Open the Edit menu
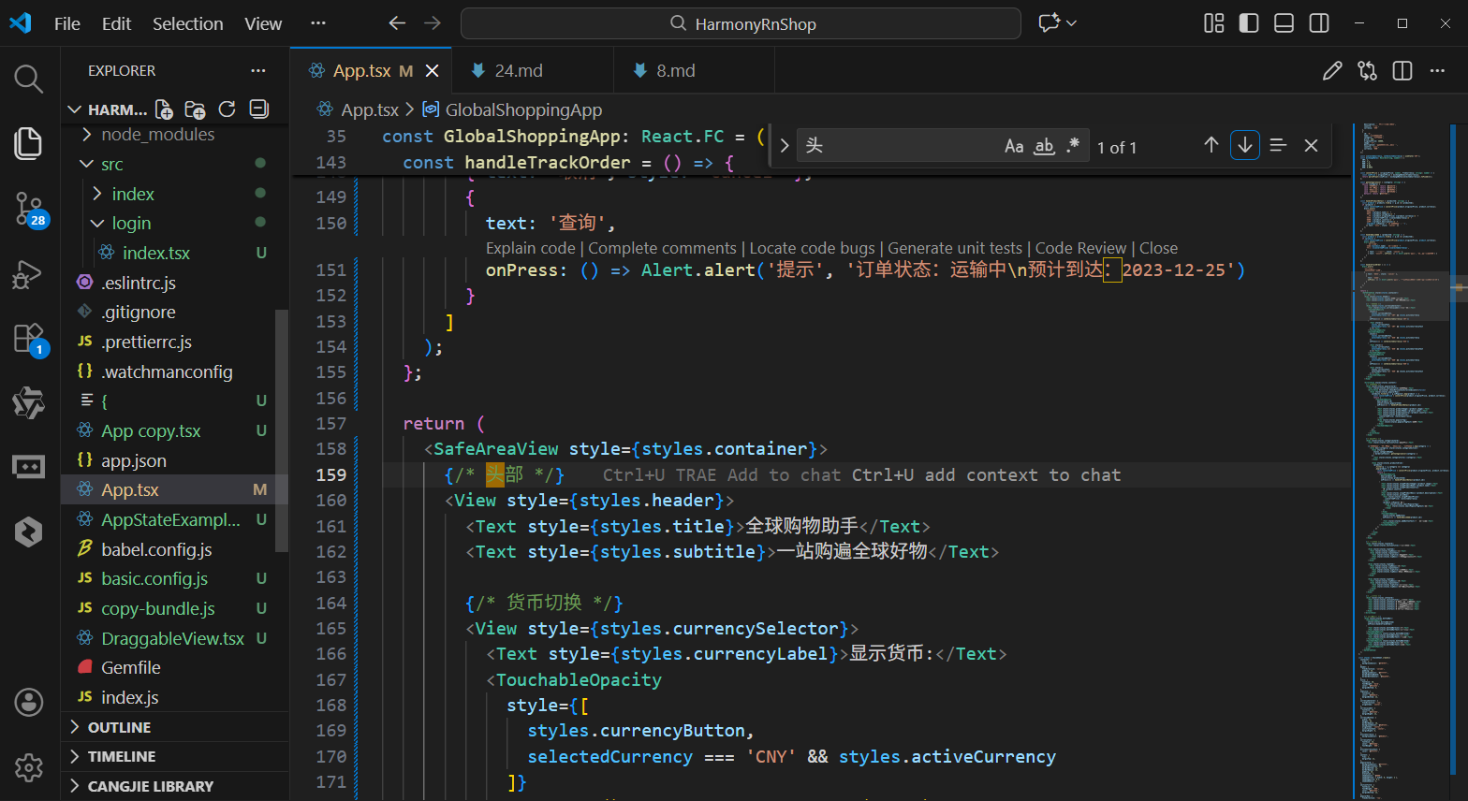Viewport: 1468px width, 801px height. pos(116,23)
